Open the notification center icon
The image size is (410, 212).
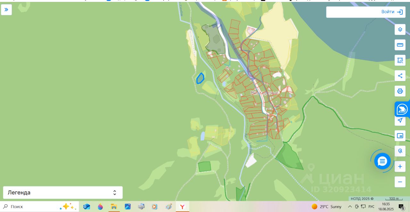coord(401,207)
